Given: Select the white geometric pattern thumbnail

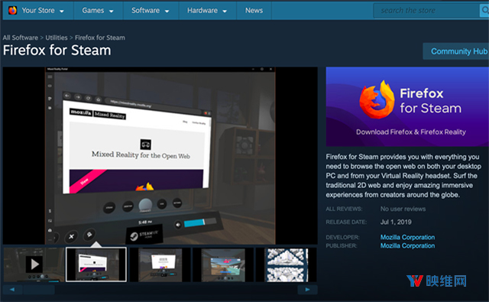Looking at the screenshot, I should click(286, 265).
